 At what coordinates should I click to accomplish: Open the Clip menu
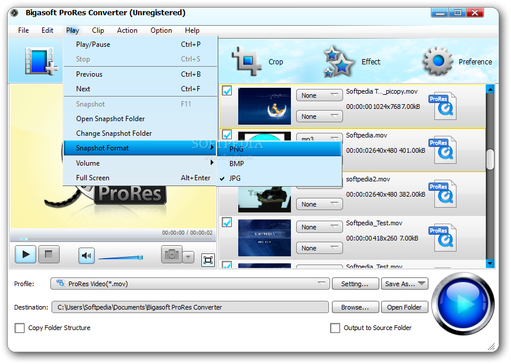pyautogui.click(x=98, y=30)
